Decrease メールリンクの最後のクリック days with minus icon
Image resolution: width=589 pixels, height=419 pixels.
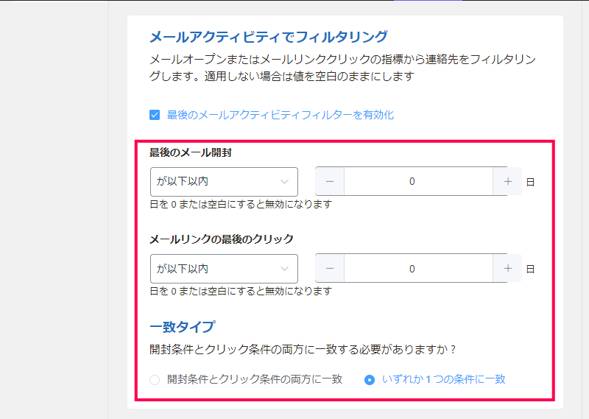(x=330, y=268)
